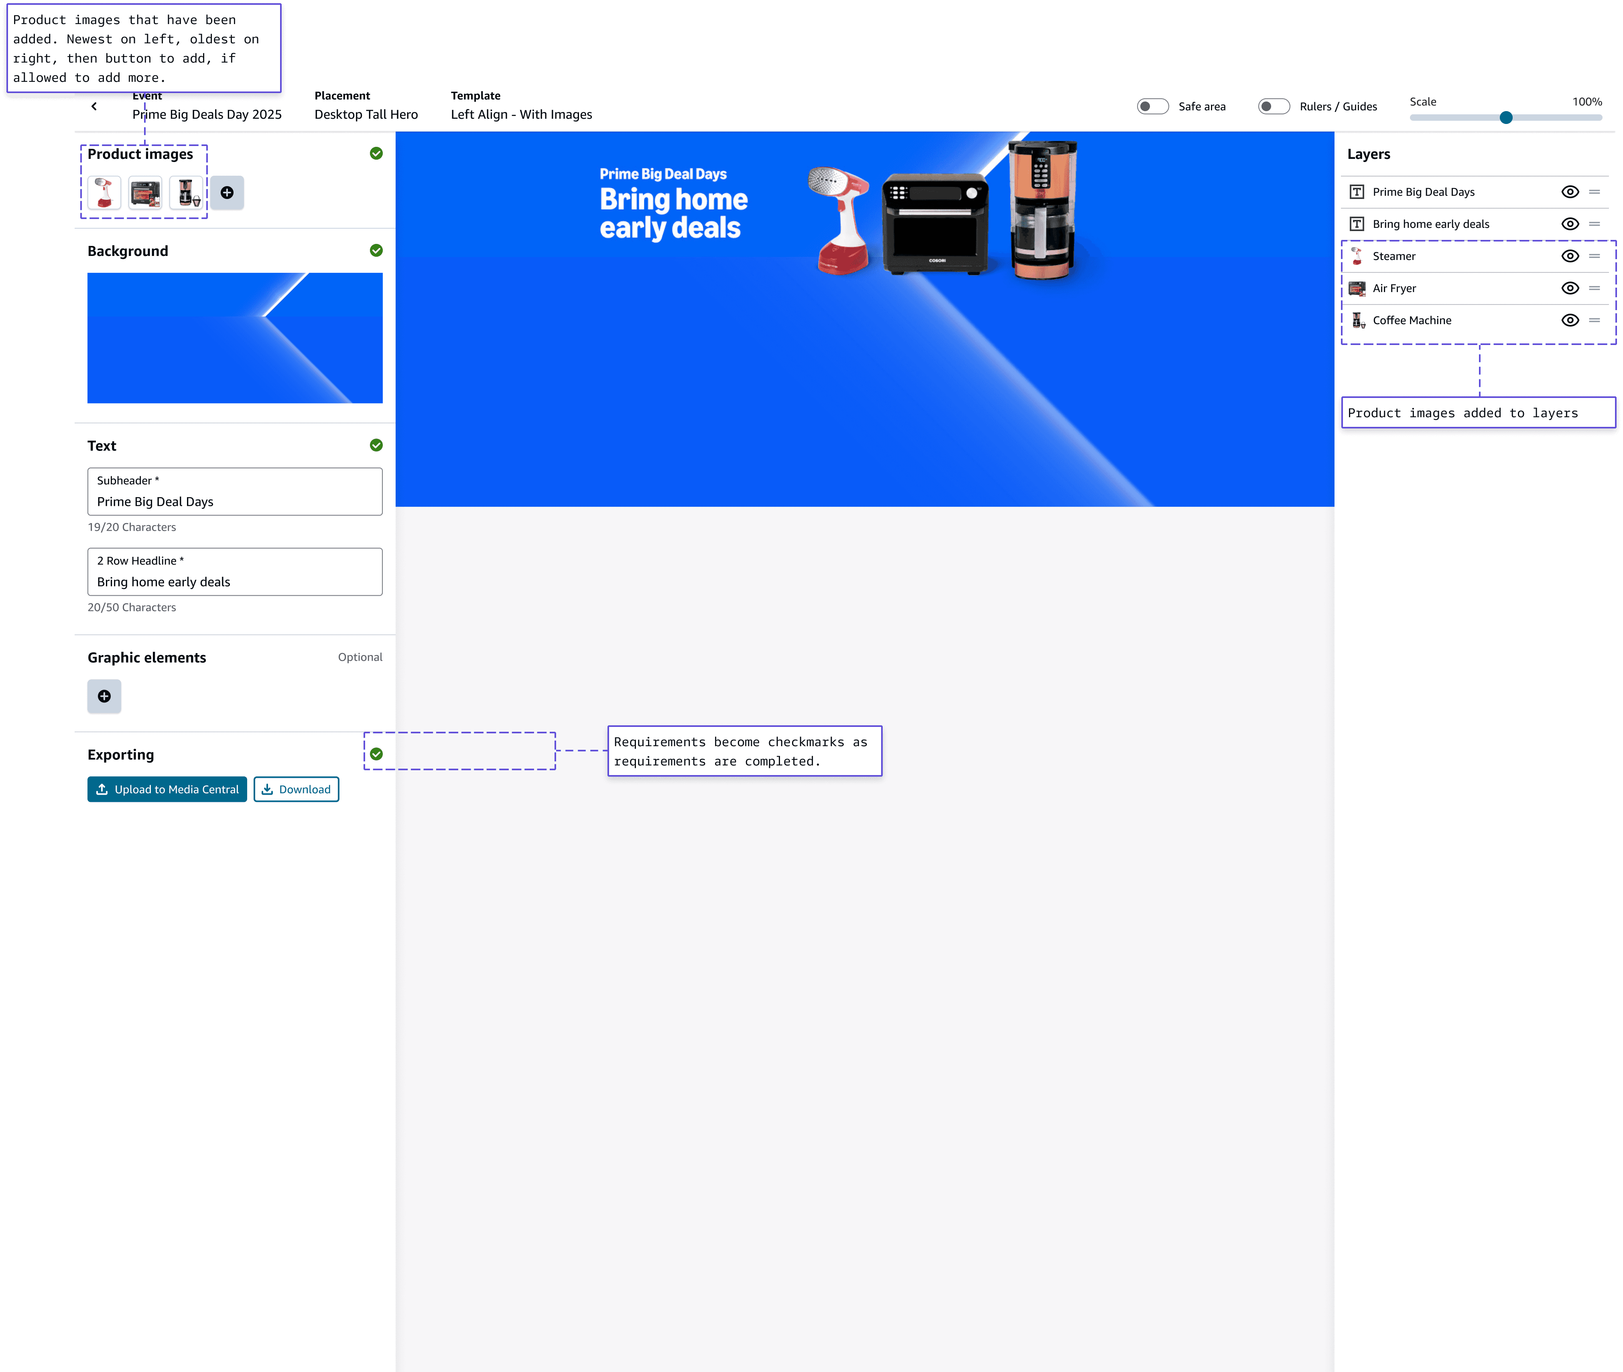Click the Graphic elements Optional label
The width and height of the screenshot is (1623, 1372).
click(360, 657)
